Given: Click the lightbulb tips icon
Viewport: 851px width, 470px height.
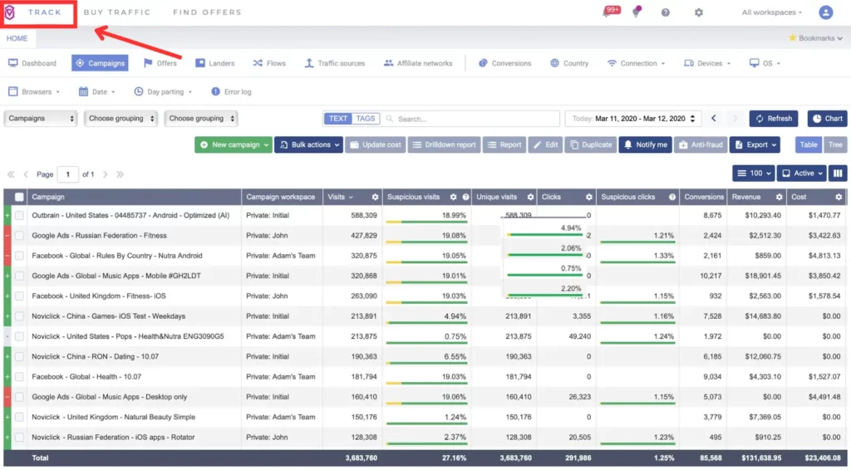Looking at the screenshot, I should coord(637,12).
